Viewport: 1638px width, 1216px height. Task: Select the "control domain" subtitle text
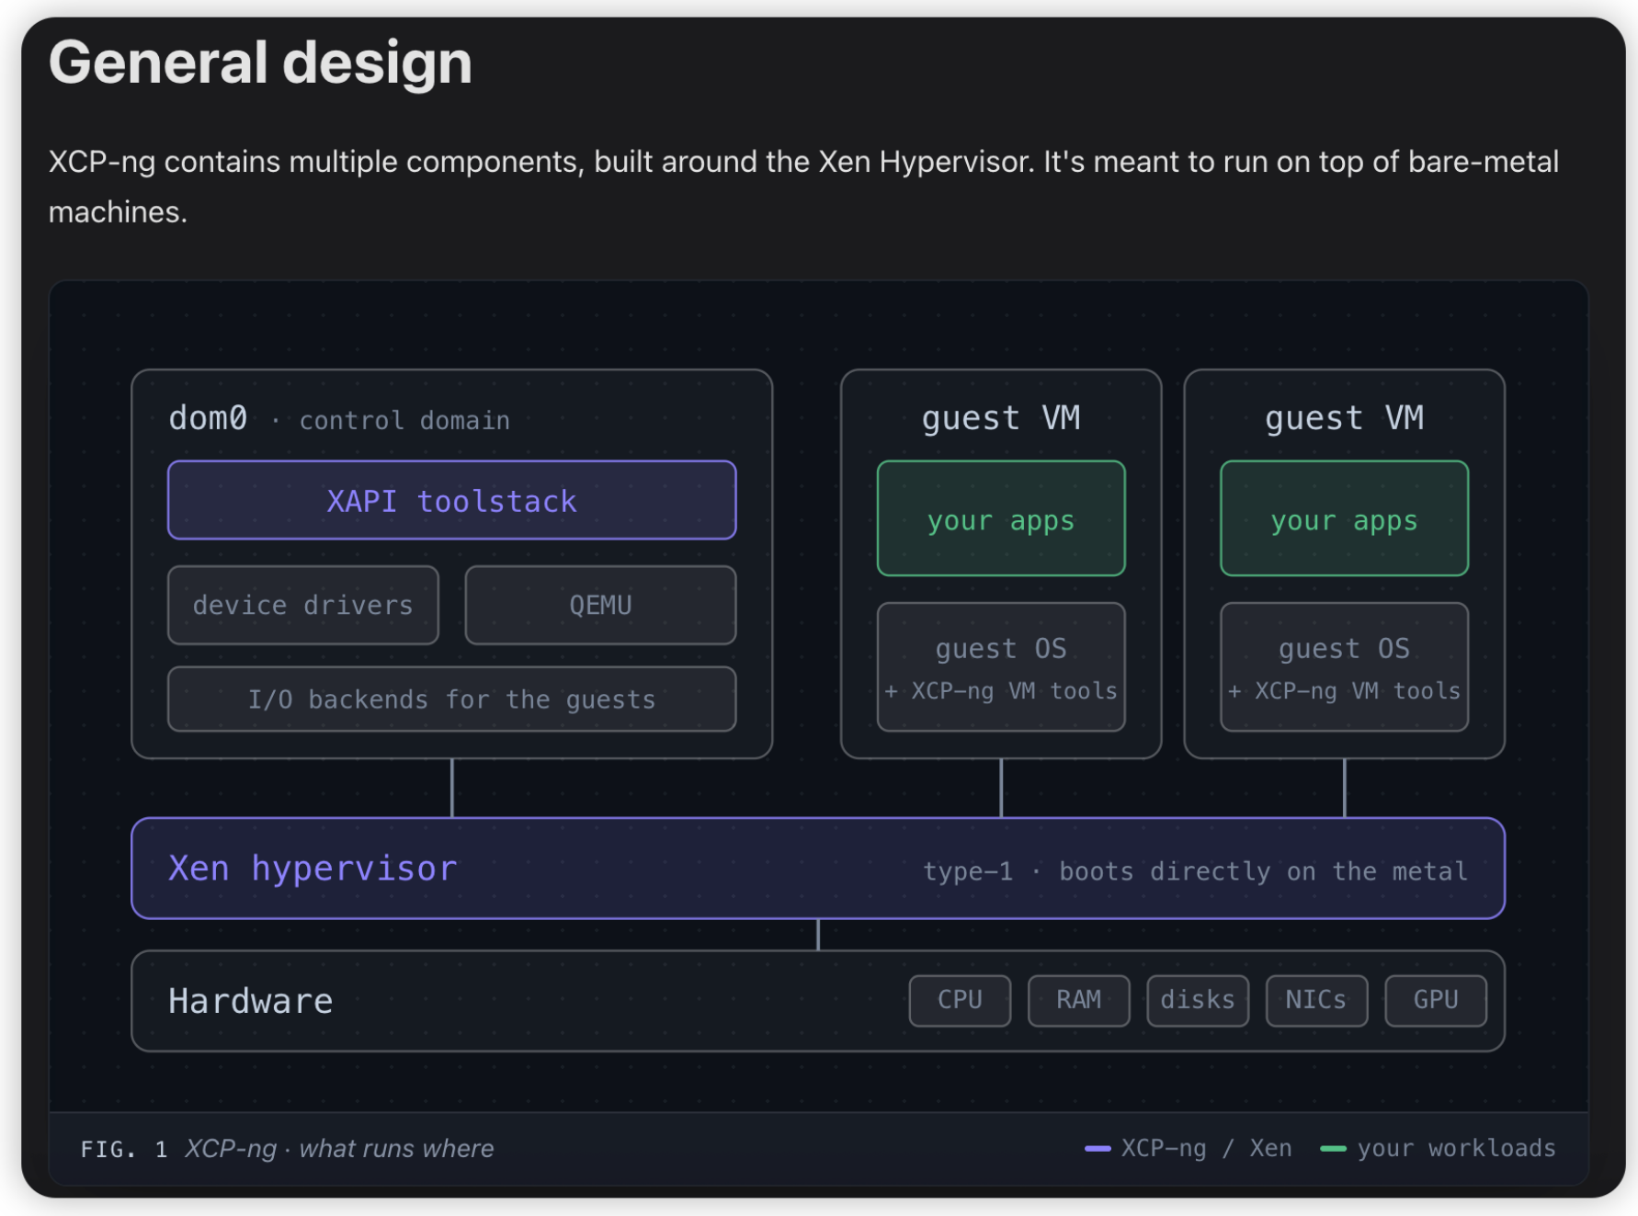404,420
